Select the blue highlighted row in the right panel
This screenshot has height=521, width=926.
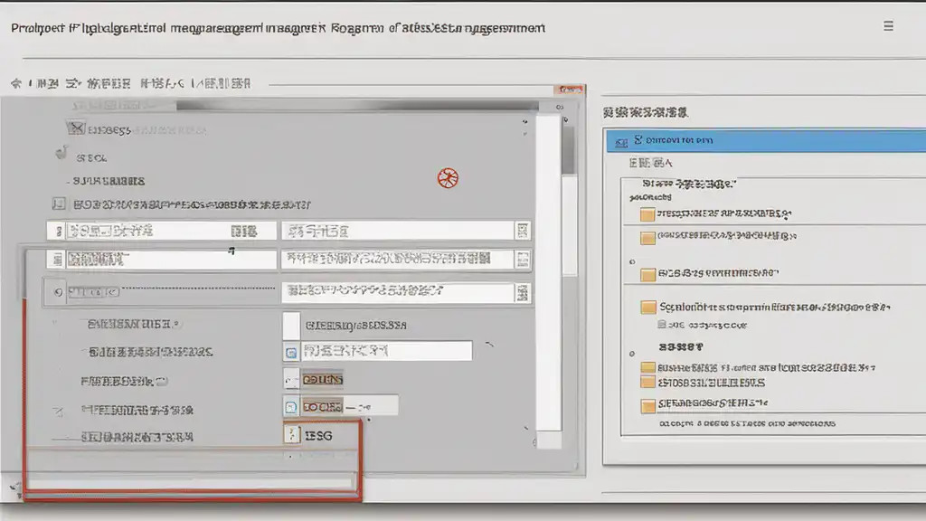[x=766, y=140]
